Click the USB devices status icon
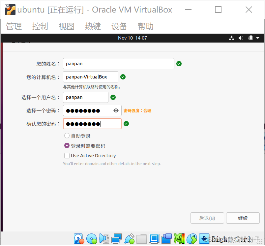Image resolution: width=265 pixels, height=246 pixels. (129, 239)
